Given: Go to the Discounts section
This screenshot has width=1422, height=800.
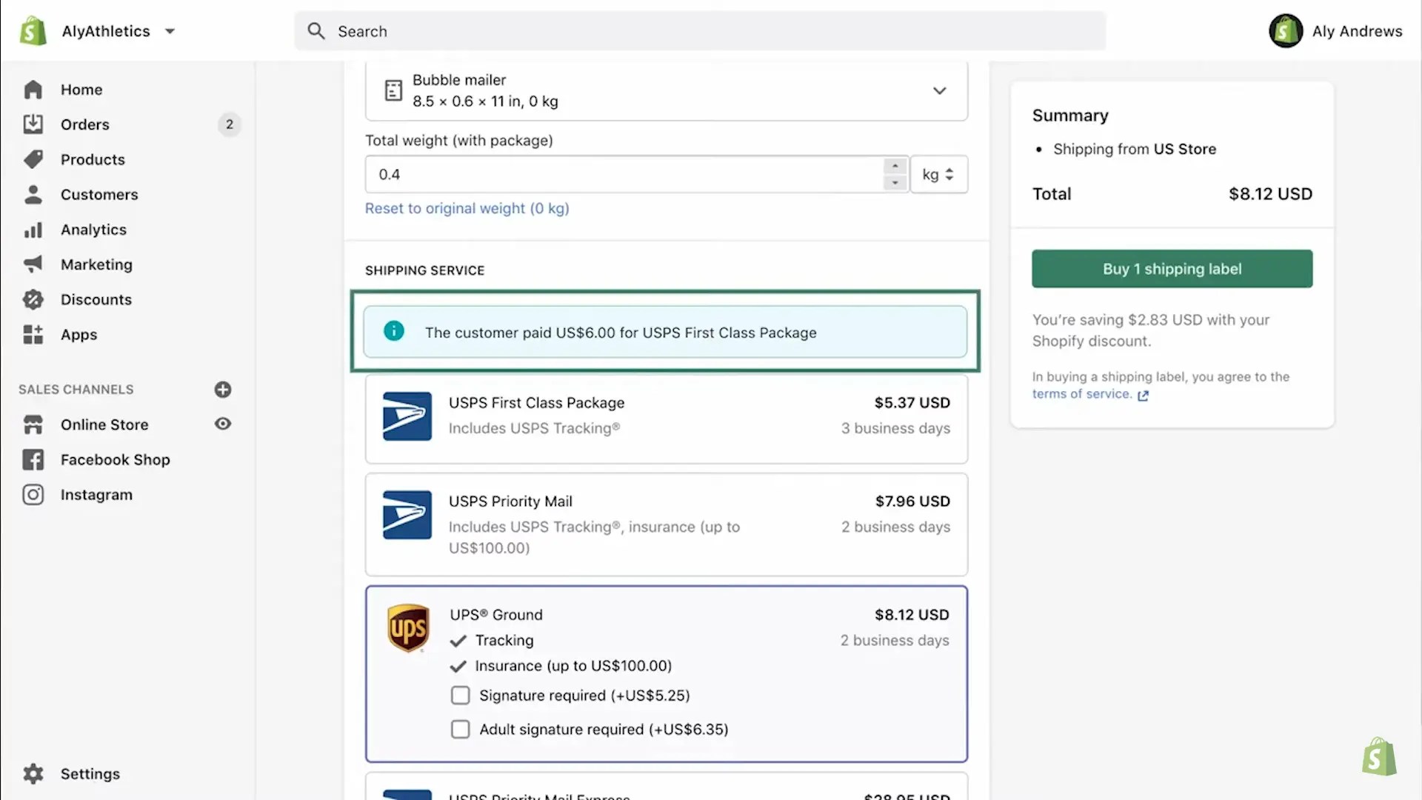Looking at the screenshot, I should coord(96,299).
